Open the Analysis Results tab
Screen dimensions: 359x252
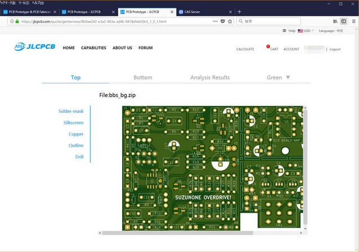tap(210, 77)
